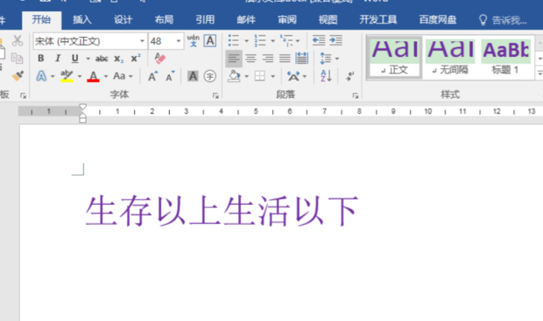Toggle Italic formatting
Screen dimensions: 543x321
58,58
